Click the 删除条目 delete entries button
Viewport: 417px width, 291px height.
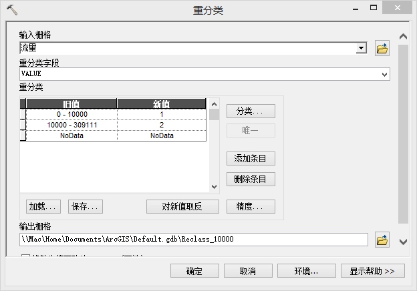pyautogui.click(x=251, y=180)
